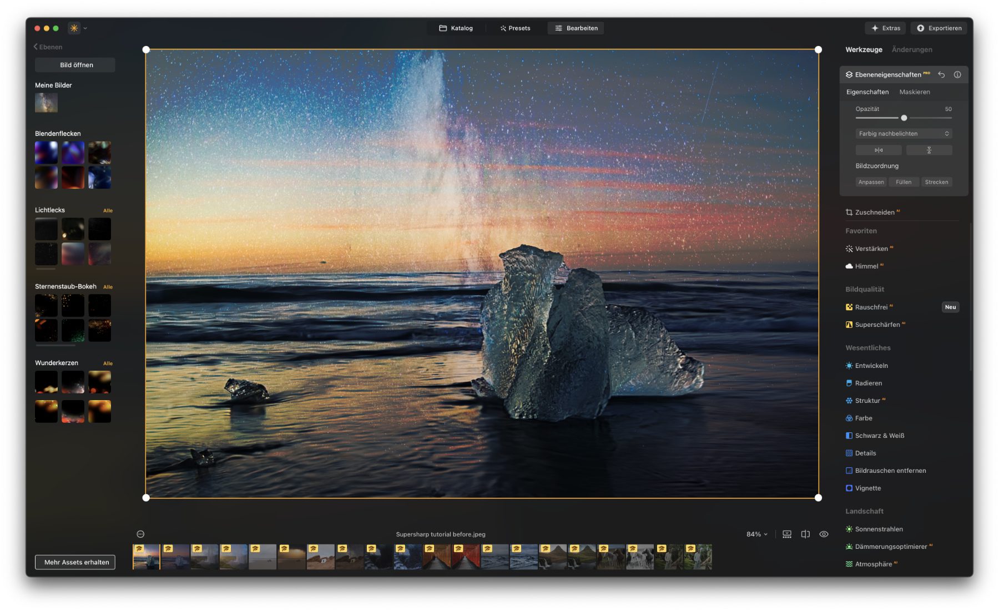The height and width of the screenshot is (611, 999).
Task: Click the info icon in Ebeneneigenschaften
Action: [957, 74]
